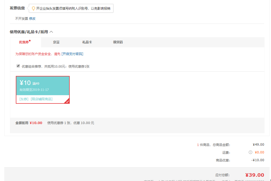Click the [开启支付密码] link
Viewport: 271px width, 181px height.
tap(72, 54)
